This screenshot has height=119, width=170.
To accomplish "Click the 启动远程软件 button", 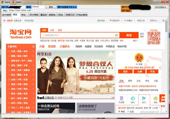I will click(161, 7).
